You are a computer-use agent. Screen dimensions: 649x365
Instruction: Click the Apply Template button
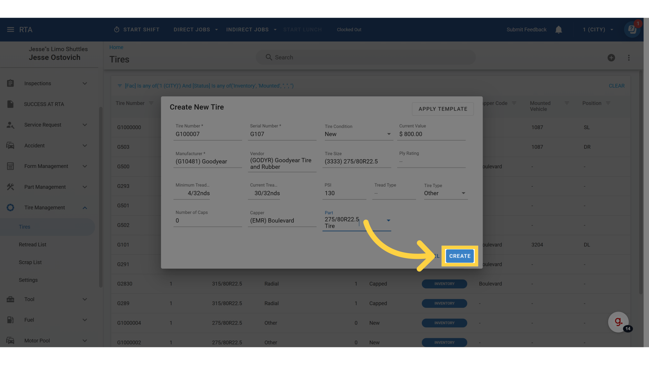click(x=442, y=109)
